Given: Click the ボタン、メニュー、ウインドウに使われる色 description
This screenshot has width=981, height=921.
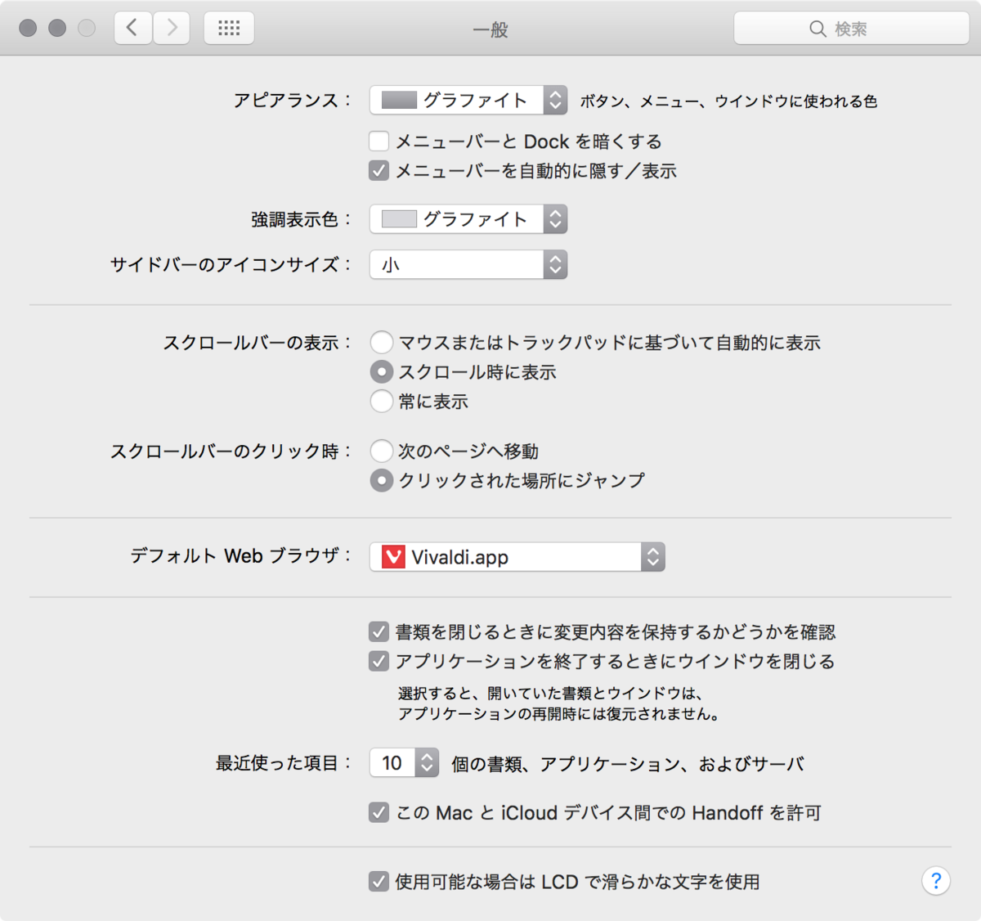Looking at the screenshot, I should [x=728, y=101].
